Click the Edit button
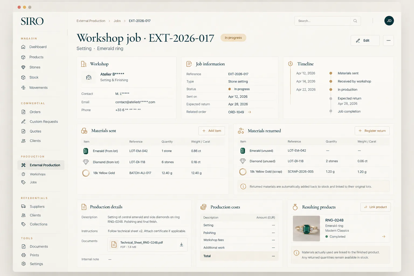 [365, 40]
